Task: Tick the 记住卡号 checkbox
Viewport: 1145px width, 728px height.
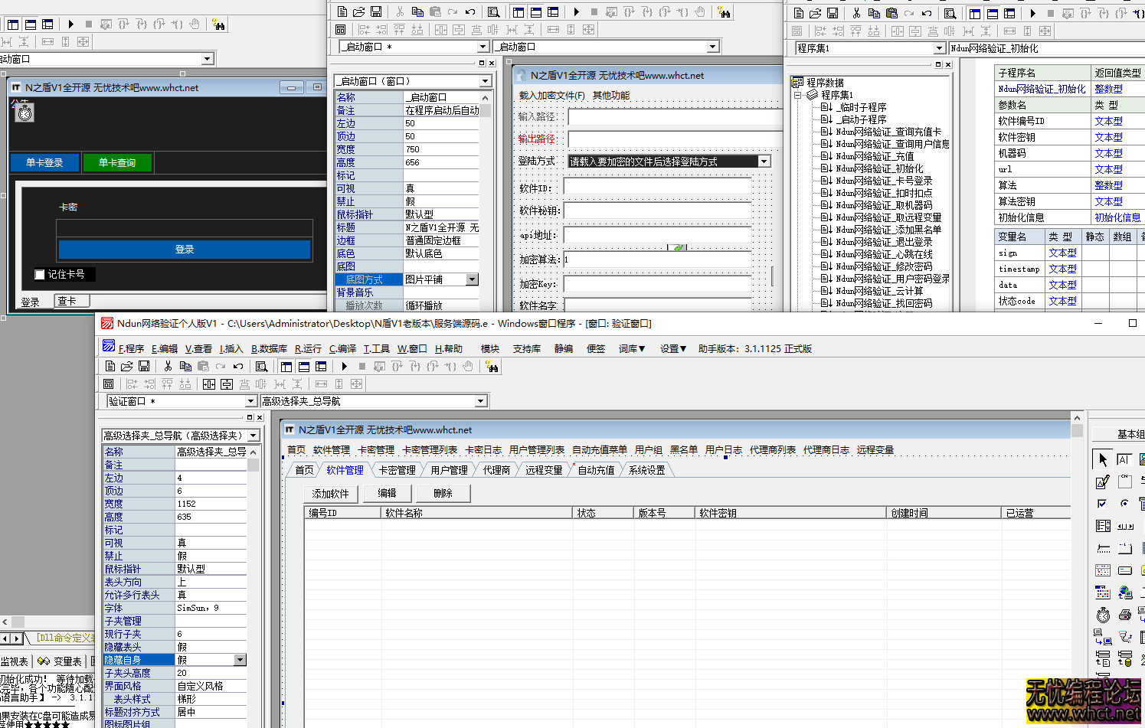Action: 40,274
